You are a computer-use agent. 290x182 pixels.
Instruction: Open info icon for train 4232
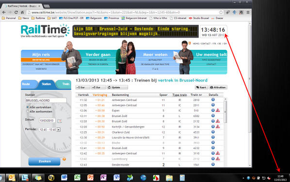click(213, 148)
